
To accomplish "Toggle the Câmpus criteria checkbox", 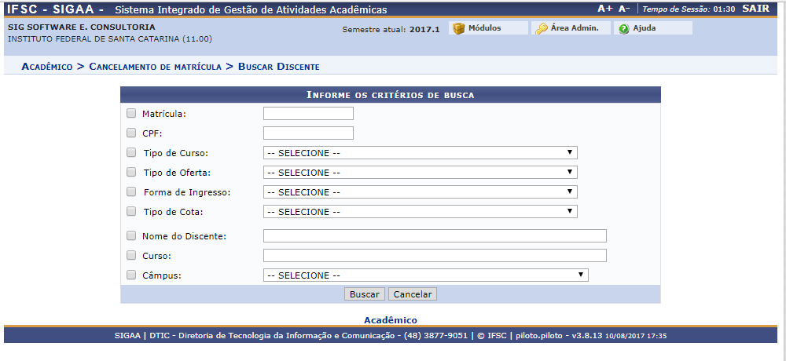I will pos(131,275).
